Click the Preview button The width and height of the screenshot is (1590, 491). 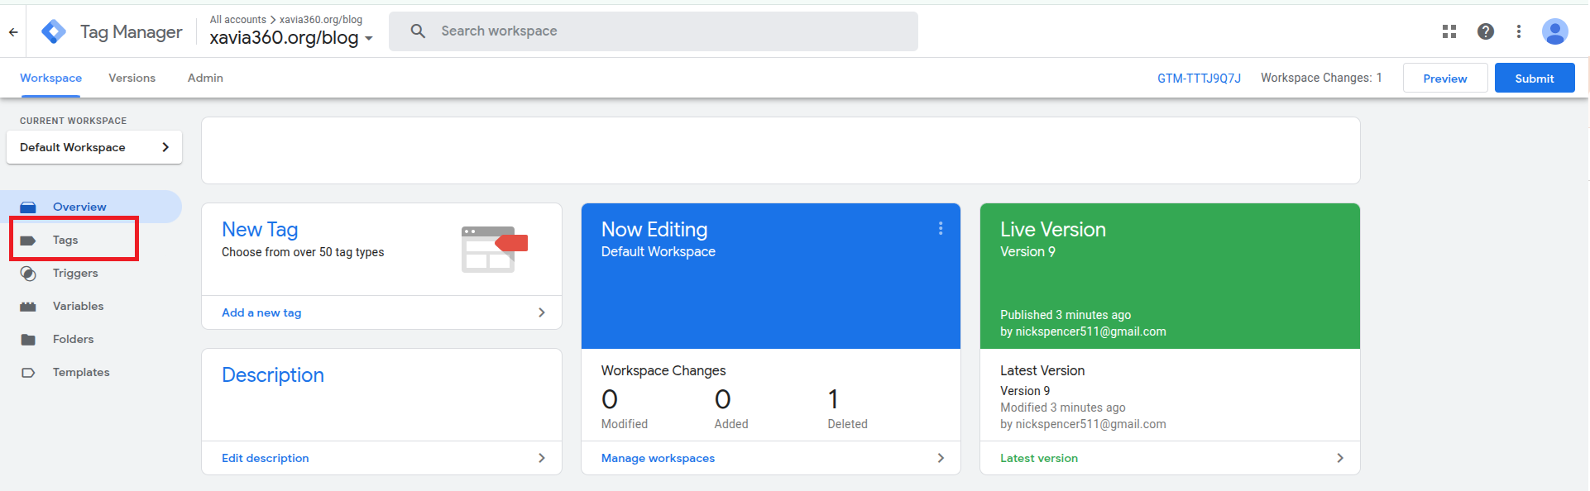1444,79
